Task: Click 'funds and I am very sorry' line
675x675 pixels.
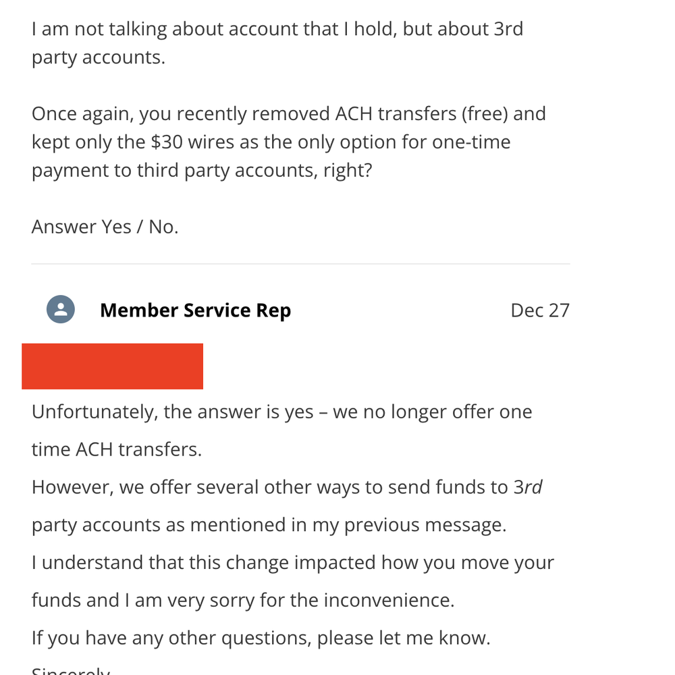Action: [x=243, y=600]
